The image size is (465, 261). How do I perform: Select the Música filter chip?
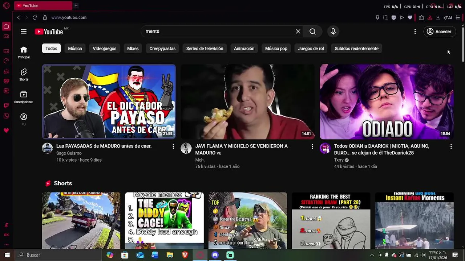(75, 49)
